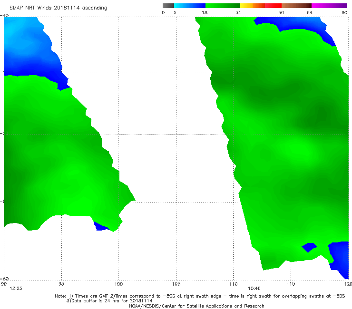Click the green 18-34 segment of the color bar

pos(223,6)
